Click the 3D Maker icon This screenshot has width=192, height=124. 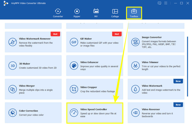pos(12,66)
